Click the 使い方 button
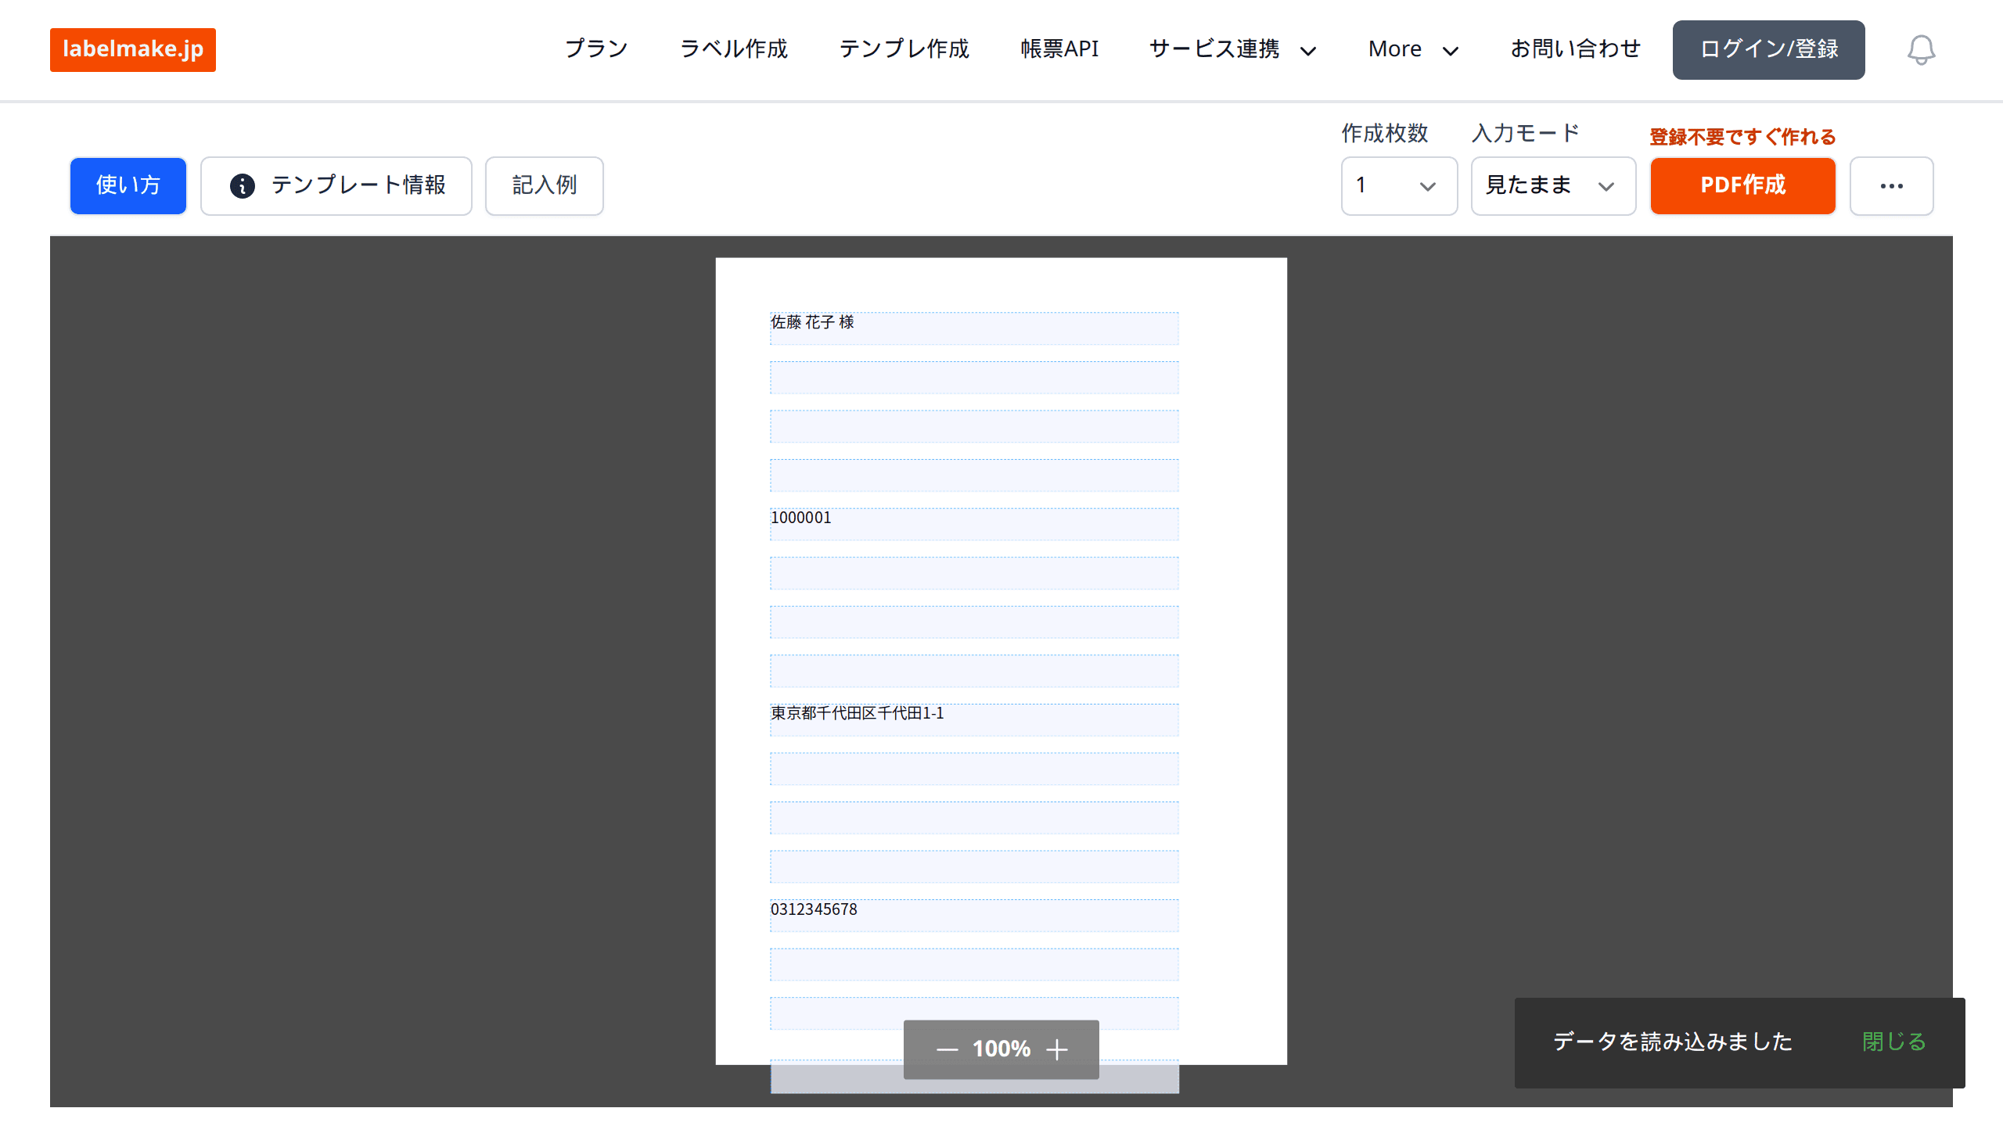This screenshot has height=1126, width=2003. (x=128, y=186)
